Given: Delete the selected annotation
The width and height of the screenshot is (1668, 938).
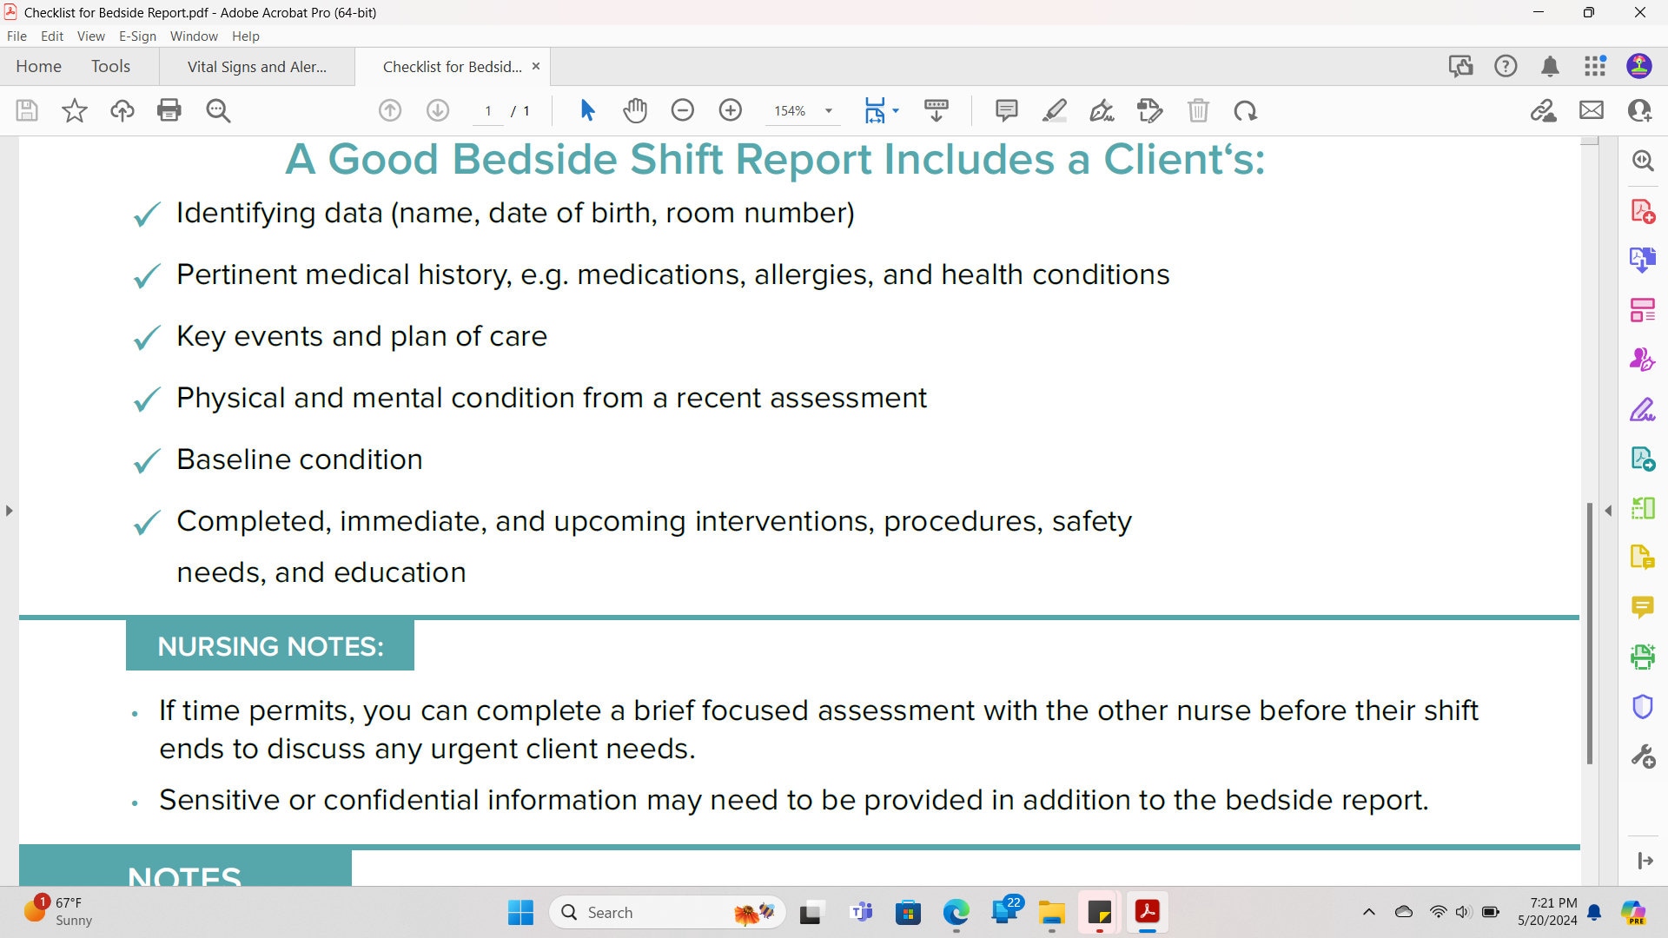Looking at the screenshot, I should [1200, 110].
